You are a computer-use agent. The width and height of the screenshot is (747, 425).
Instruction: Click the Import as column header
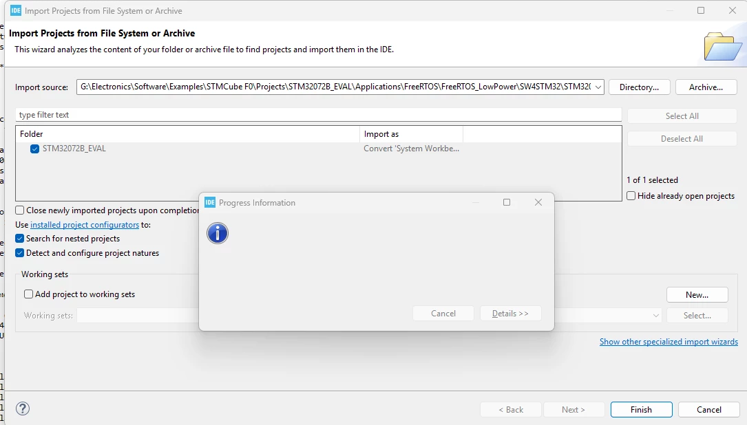[411, 134]
